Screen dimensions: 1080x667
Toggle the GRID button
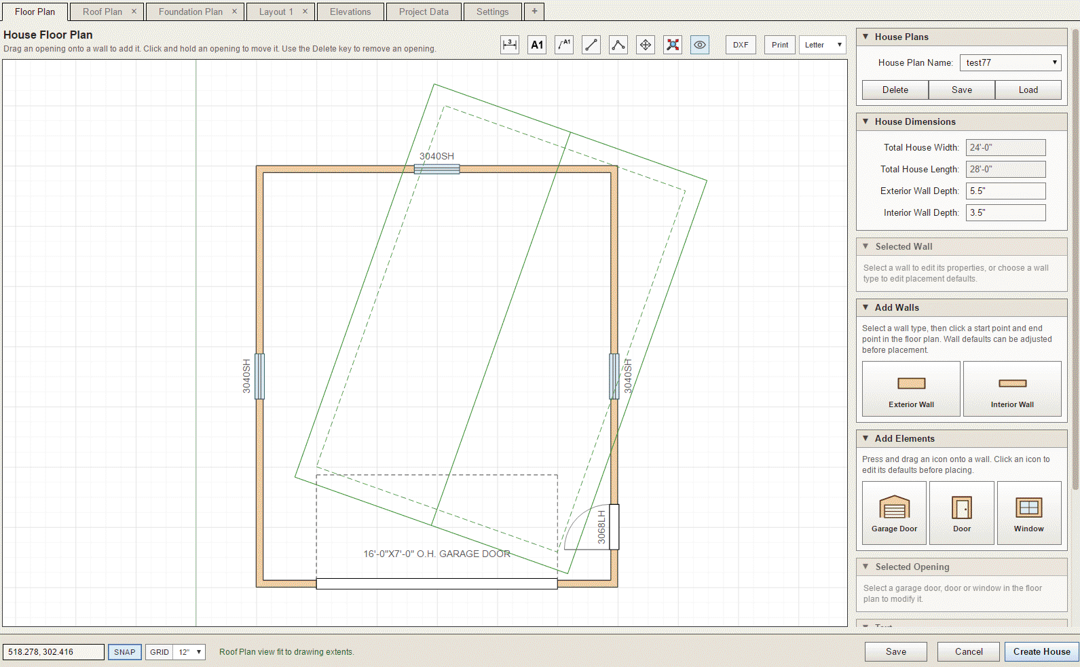160,652
